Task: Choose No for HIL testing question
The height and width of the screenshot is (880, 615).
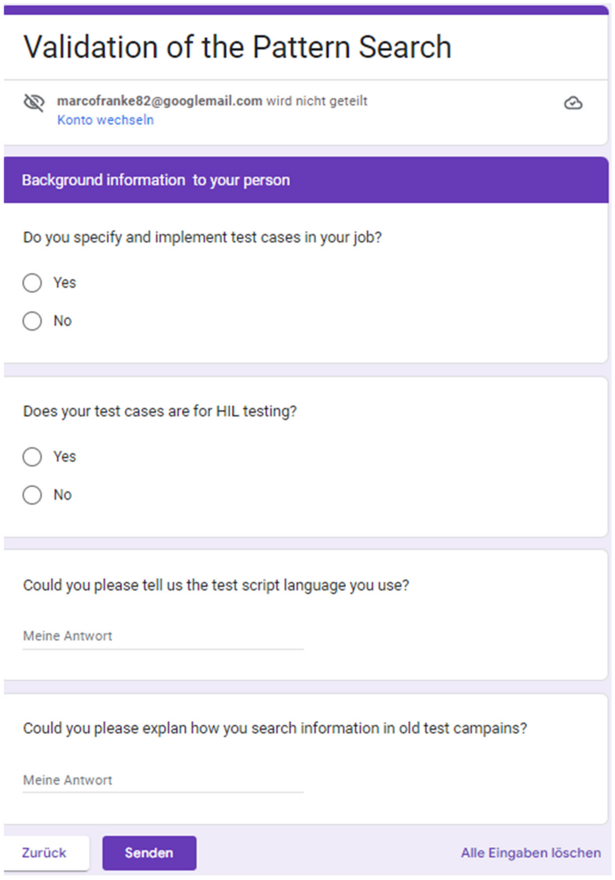Action: click(32, 495)
